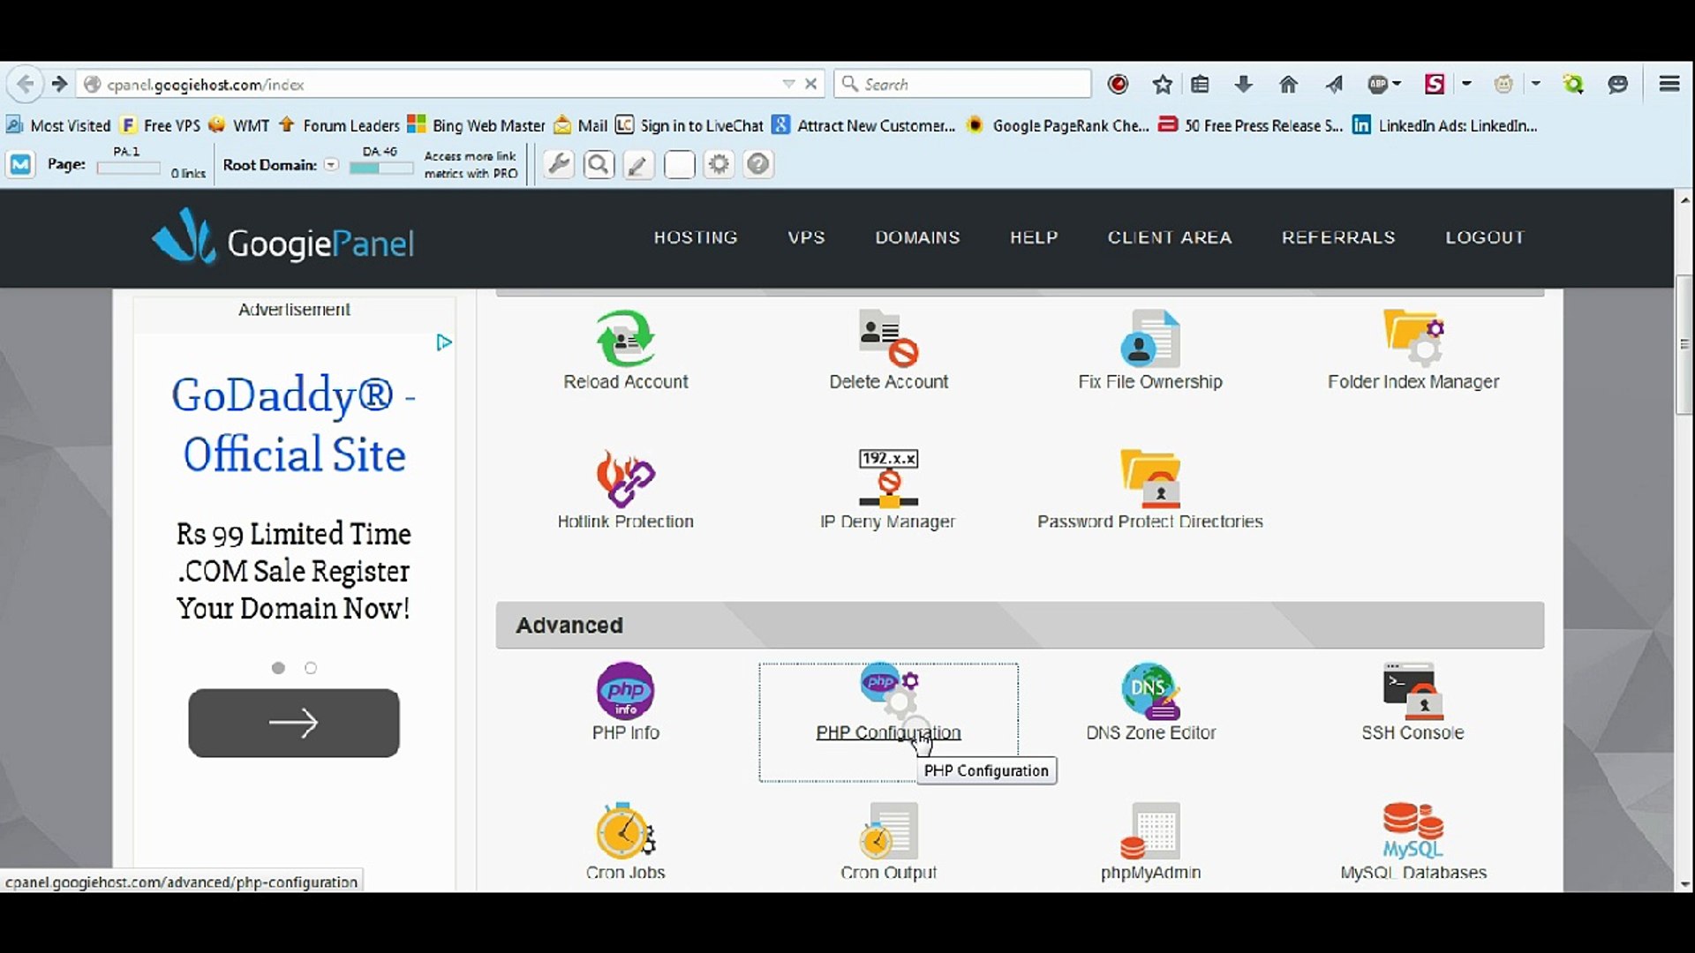Open the HELP menu
This screenshot has height=953, width=1695.
click(1034, 237)
